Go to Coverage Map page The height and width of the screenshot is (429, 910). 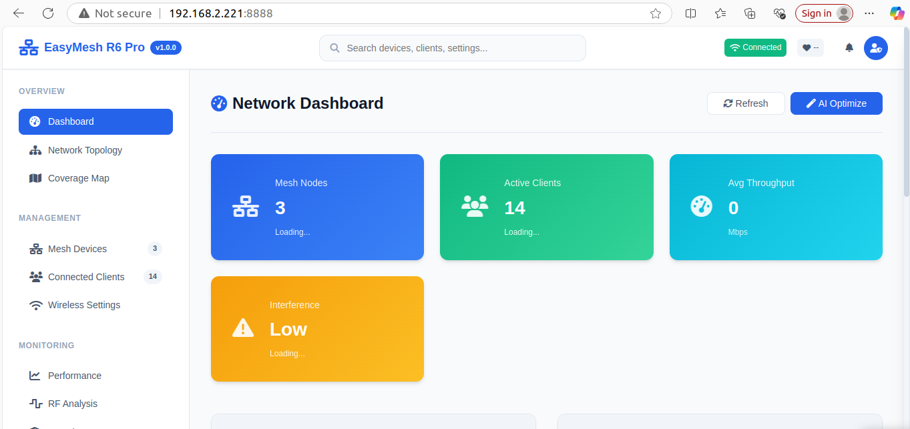pos(78,178)
